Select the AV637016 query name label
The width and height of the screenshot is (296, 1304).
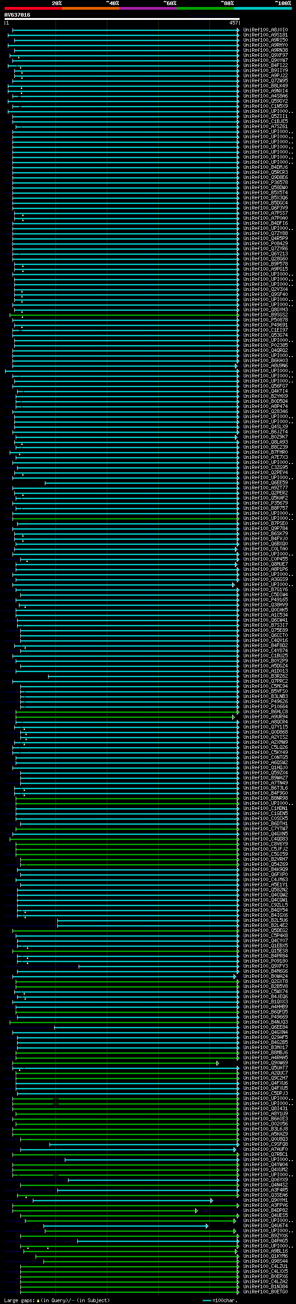[17, 15]
